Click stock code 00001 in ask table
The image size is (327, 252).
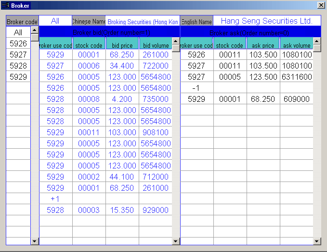[230, 99]
